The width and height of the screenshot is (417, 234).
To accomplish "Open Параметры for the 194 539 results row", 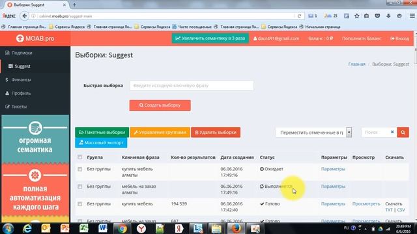I will (x=333, y=203).
